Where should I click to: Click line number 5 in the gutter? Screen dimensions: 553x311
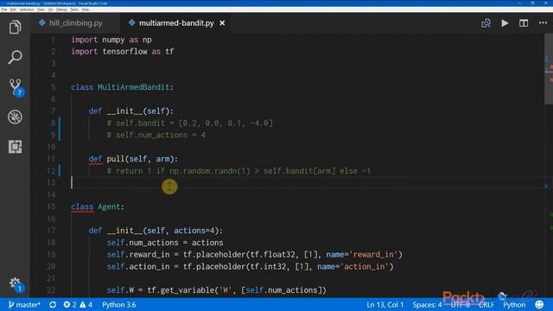tap(54, 87)
